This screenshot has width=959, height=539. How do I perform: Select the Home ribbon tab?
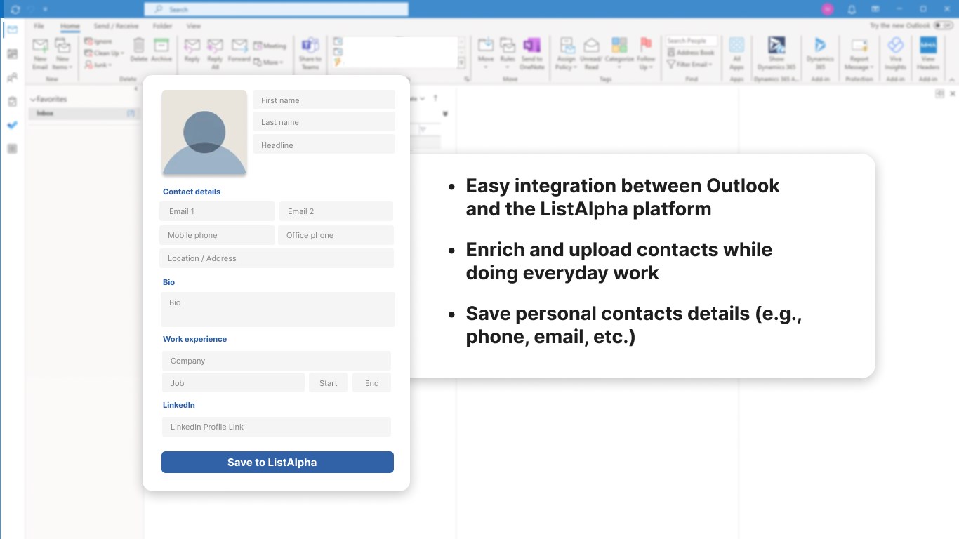click(x=70, y=26)
